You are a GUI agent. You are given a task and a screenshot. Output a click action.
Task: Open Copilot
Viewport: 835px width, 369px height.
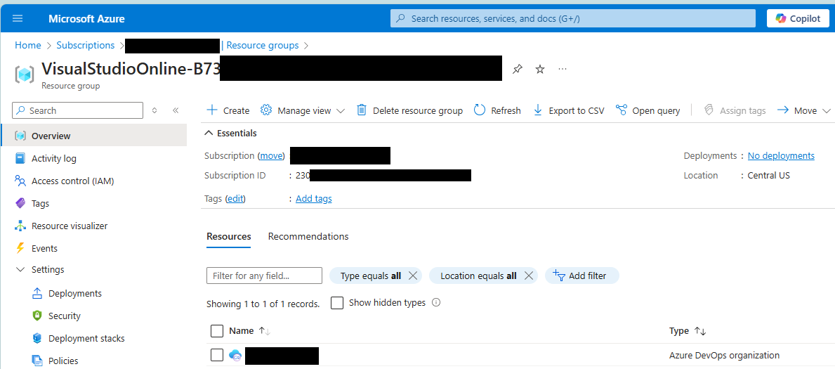pyautogui.click(x=798, y=18)
